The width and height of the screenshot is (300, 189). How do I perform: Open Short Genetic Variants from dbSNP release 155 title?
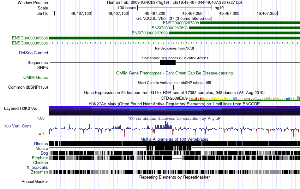(174, 83)
